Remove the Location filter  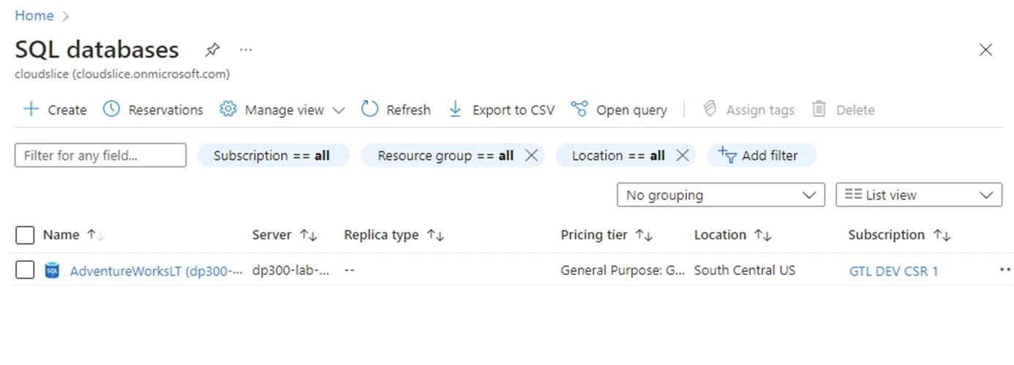(683, 155)
